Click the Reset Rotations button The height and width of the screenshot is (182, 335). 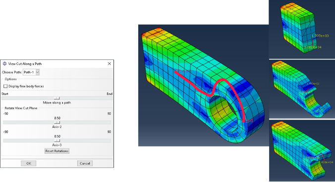tap(57, 151)
